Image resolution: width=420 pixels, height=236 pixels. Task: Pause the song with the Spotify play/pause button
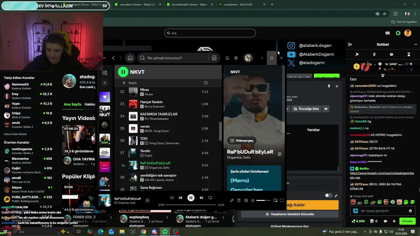191,198
